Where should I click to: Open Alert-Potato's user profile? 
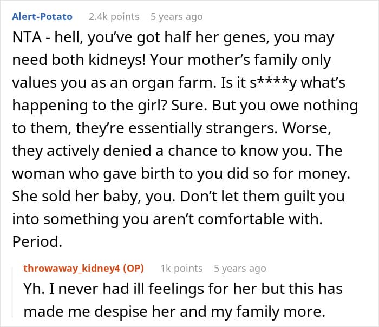[x=42, y=17]
